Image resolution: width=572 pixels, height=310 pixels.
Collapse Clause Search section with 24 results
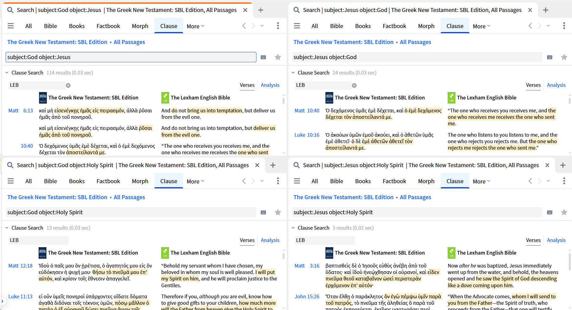click(x=293, y=73)
